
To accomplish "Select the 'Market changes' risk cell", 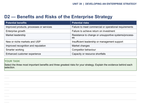I will (x=104, y=46).
